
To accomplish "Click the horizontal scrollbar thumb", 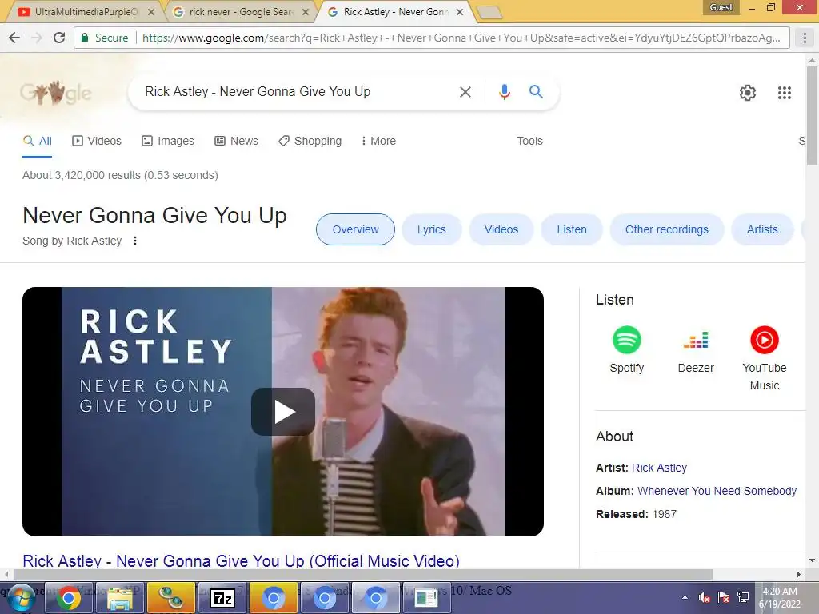I will tap(363, 574).
